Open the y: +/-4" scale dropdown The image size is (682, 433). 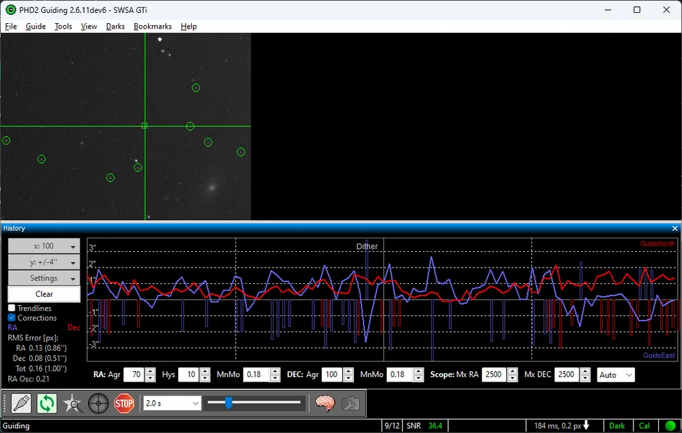[44, 262]
